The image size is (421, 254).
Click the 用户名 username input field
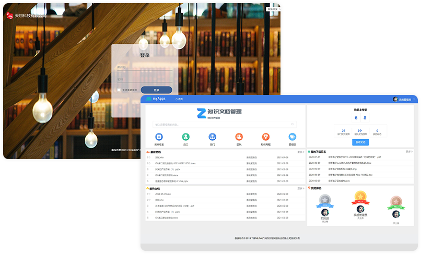[x=144, y=67]
